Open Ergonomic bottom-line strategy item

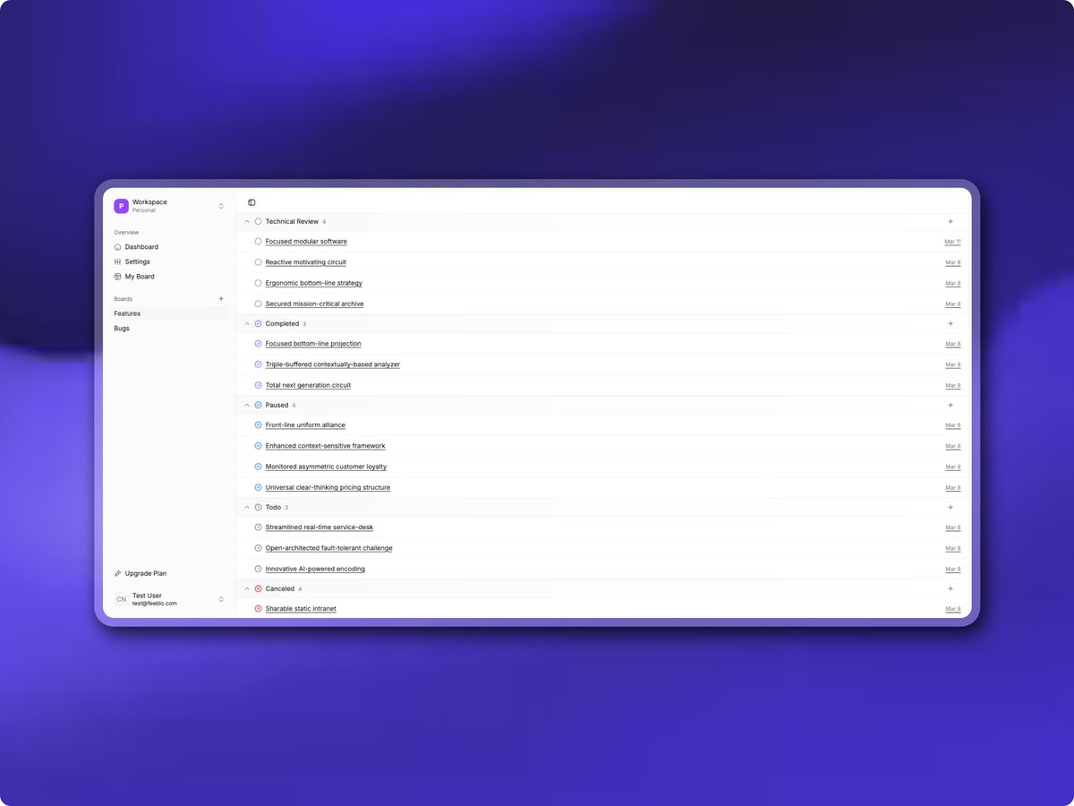[x=313, y=283]
